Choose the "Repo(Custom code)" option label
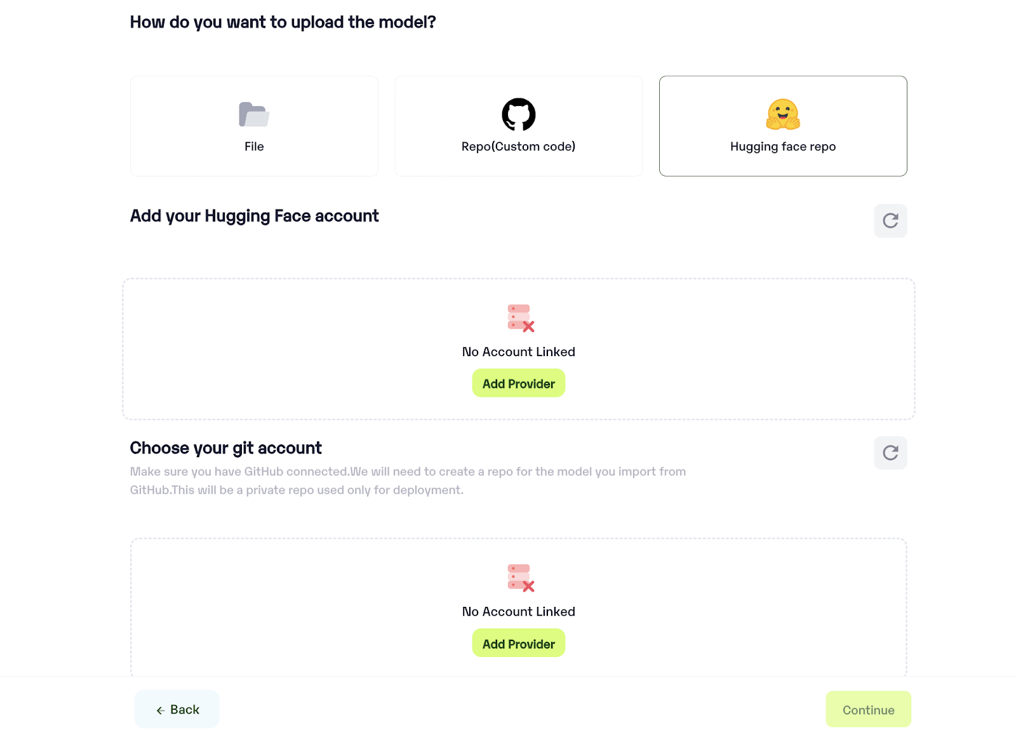The width and height of the screenshot is (1016, 737). tap(518, 147)
